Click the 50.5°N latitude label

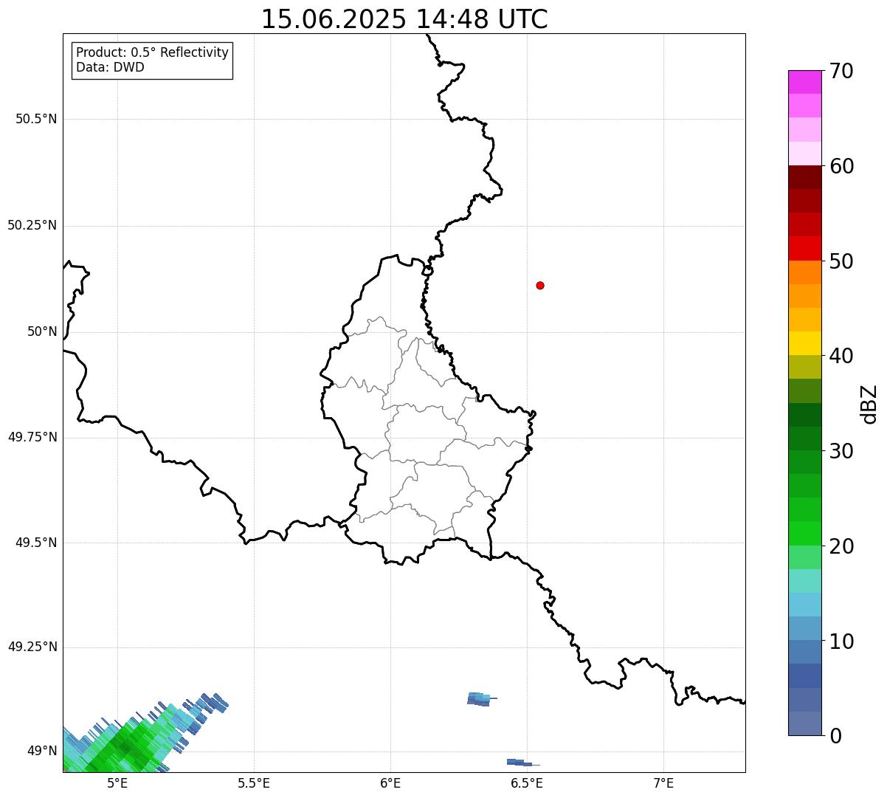[x=36, y=119]
